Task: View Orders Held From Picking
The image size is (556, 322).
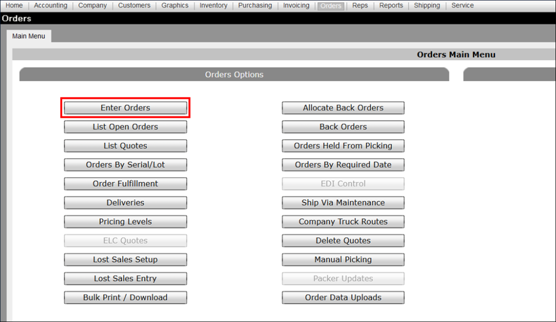Action: coord(343,146)
